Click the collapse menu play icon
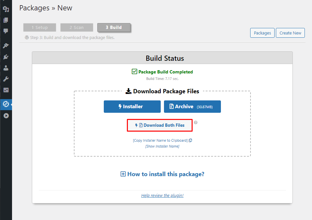 [x=6, y=116]
